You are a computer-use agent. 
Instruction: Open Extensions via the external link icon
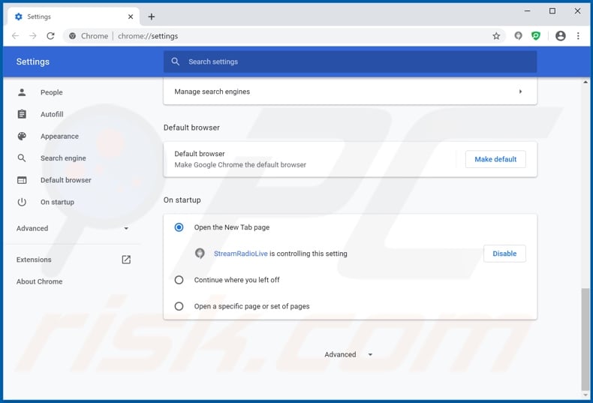(126, 260)
